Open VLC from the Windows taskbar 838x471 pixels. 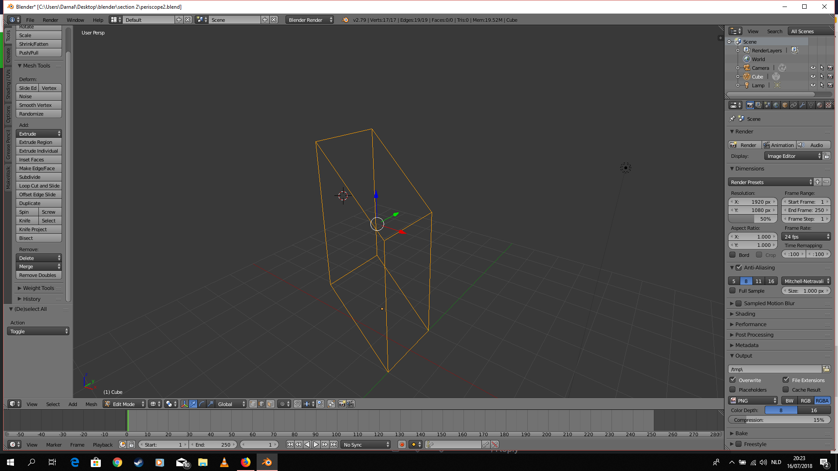point(224,462)
